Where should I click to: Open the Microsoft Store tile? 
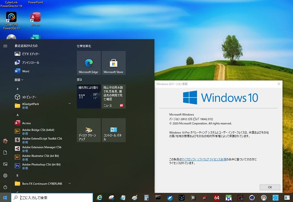coord(114,63)
